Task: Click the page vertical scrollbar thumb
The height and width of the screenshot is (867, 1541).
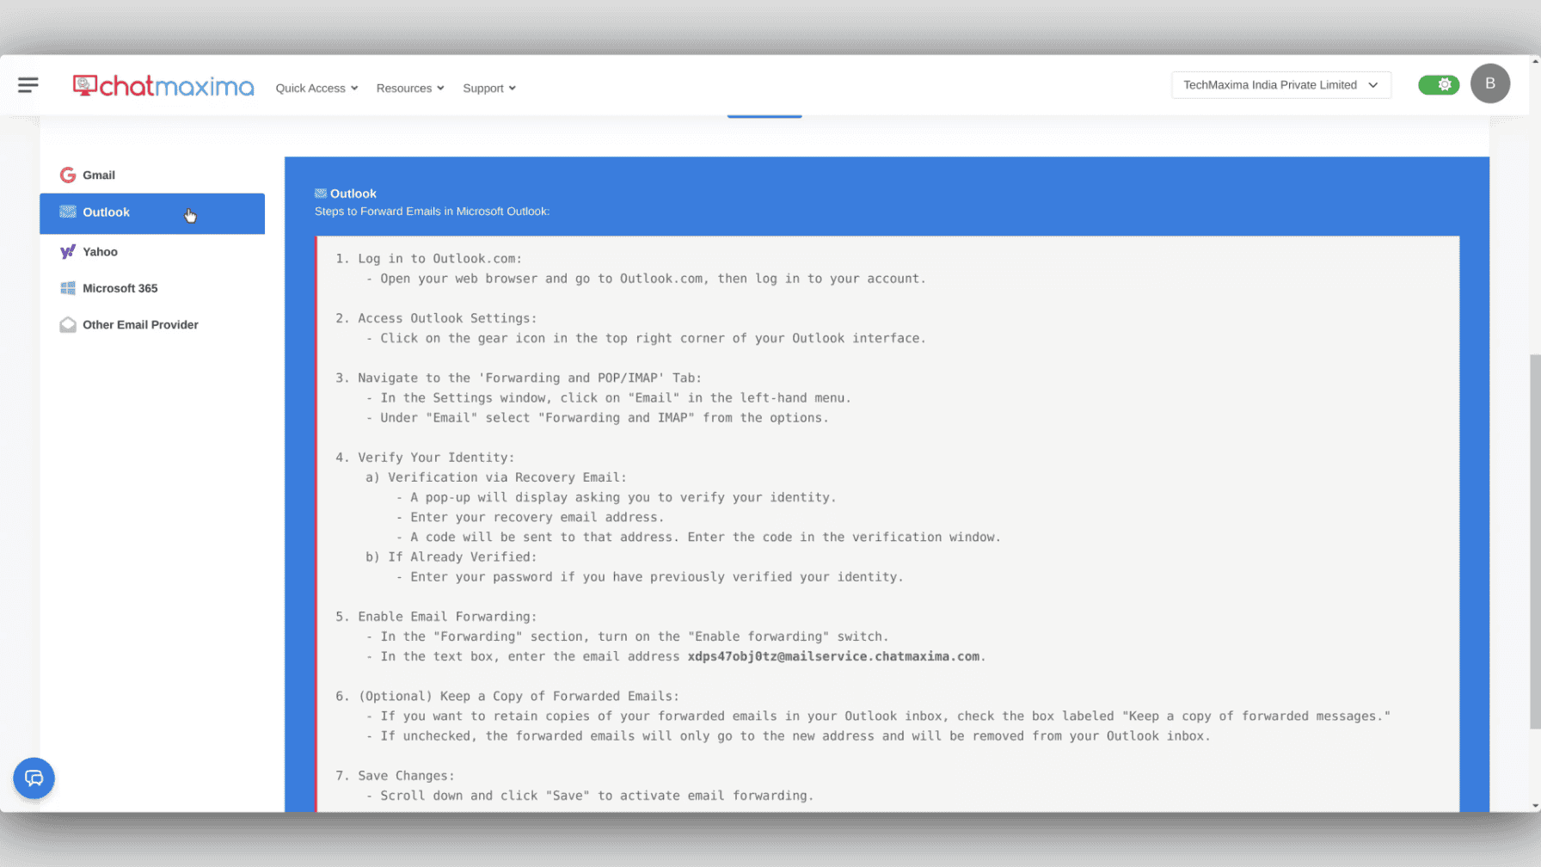Action: (x=1535, y=542)
